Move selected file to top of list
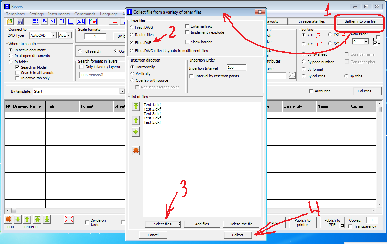387x244 pixels. pos(136,106)
